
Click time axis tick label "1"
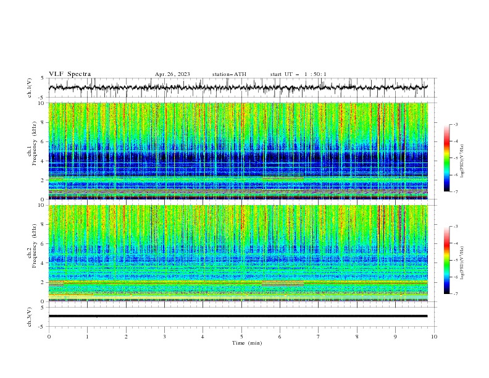(x=87, y=337)
